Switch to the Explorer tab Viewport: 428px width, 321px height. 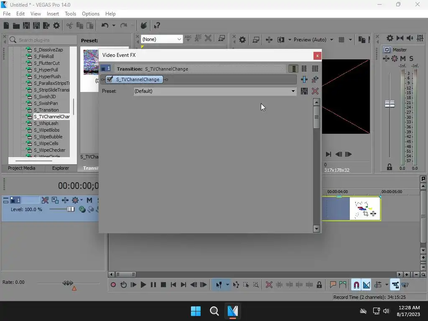click(x=61, y=168)
